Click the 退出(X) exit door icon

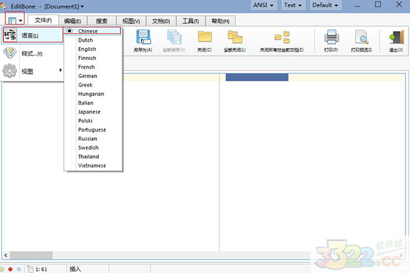(396, 38)
